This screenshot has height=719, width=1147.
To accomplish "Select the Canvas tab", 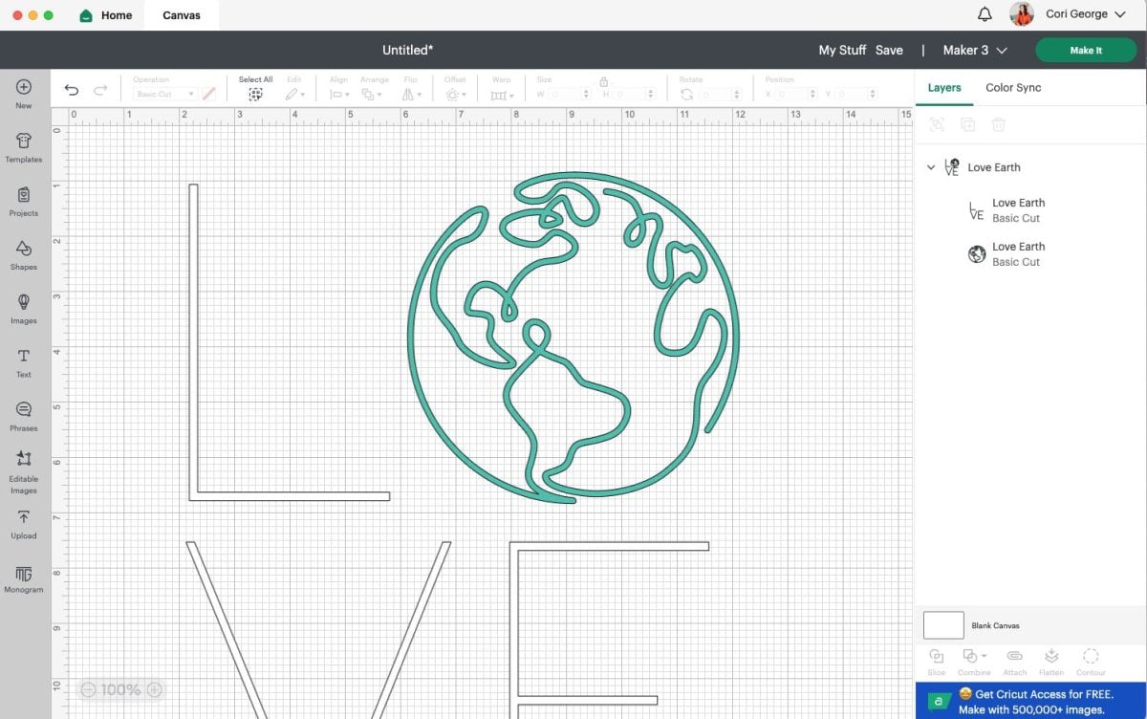I will pos(182,15).
